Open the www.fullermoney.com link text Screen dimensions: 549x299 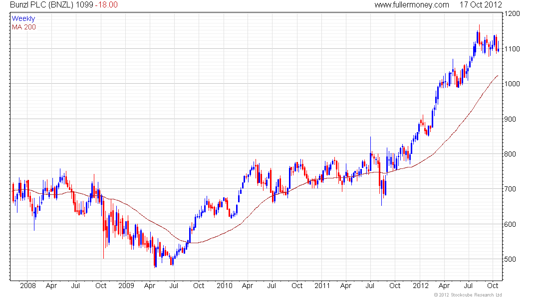coord(411,5)
